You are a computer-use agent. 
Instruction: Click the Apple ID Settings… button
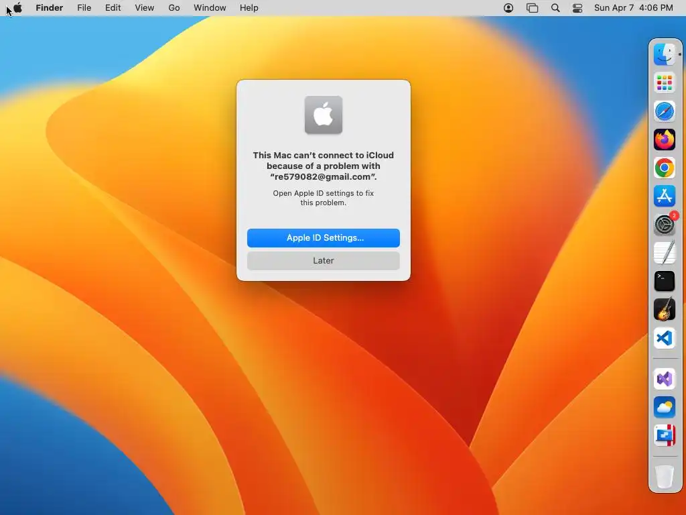(324, 238)
